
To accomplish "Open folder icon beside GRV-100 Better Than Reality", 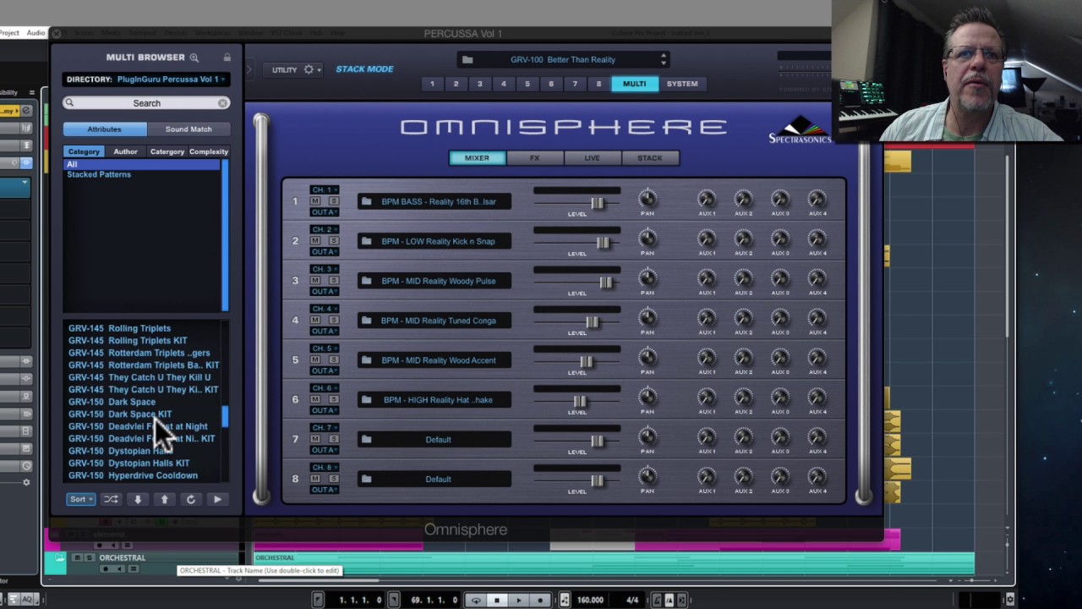I will pos(467,60).
